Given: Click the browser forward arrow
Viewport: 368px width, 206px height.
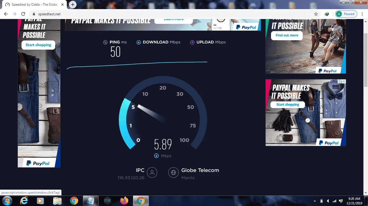Looking at the screenshot, I should [x=15, y=14].
